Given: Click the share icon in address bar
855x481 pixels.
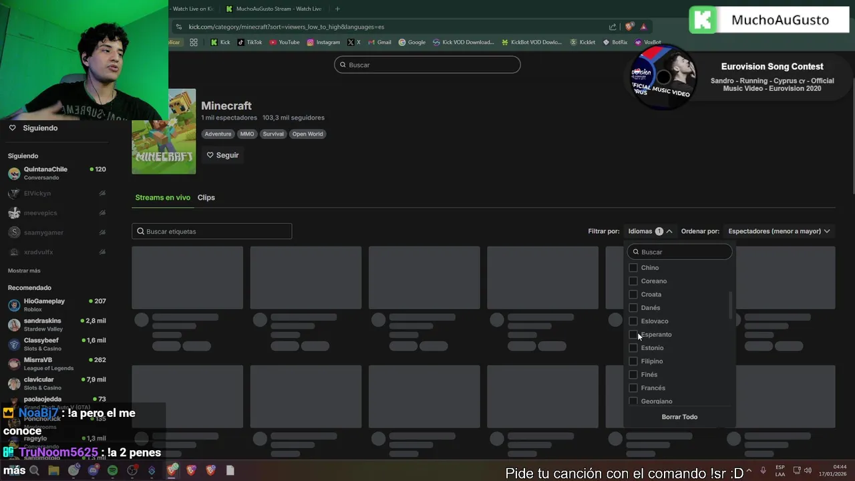Looking at the screenshot, I should pyautogui.click(x=613, y=27).
